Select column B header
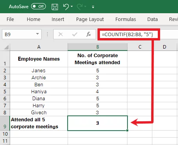Screen dimensions: 178x145 [98, 47]
